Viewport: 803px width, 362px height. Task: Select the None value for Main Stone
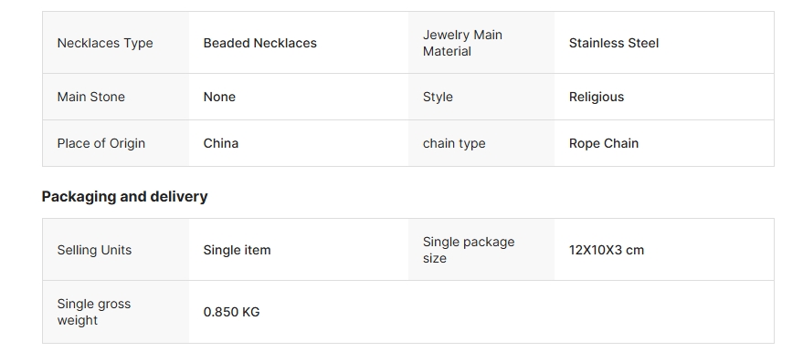(x=219, y=97)
